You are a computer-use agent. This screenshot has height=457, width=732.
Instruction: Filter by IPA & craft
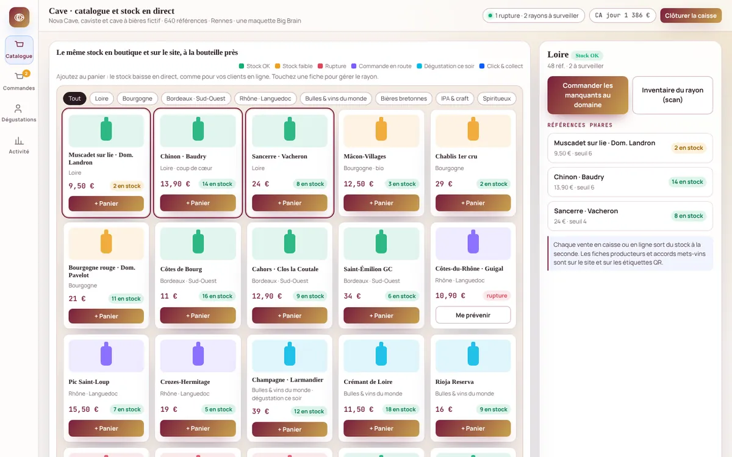point(455,98)
